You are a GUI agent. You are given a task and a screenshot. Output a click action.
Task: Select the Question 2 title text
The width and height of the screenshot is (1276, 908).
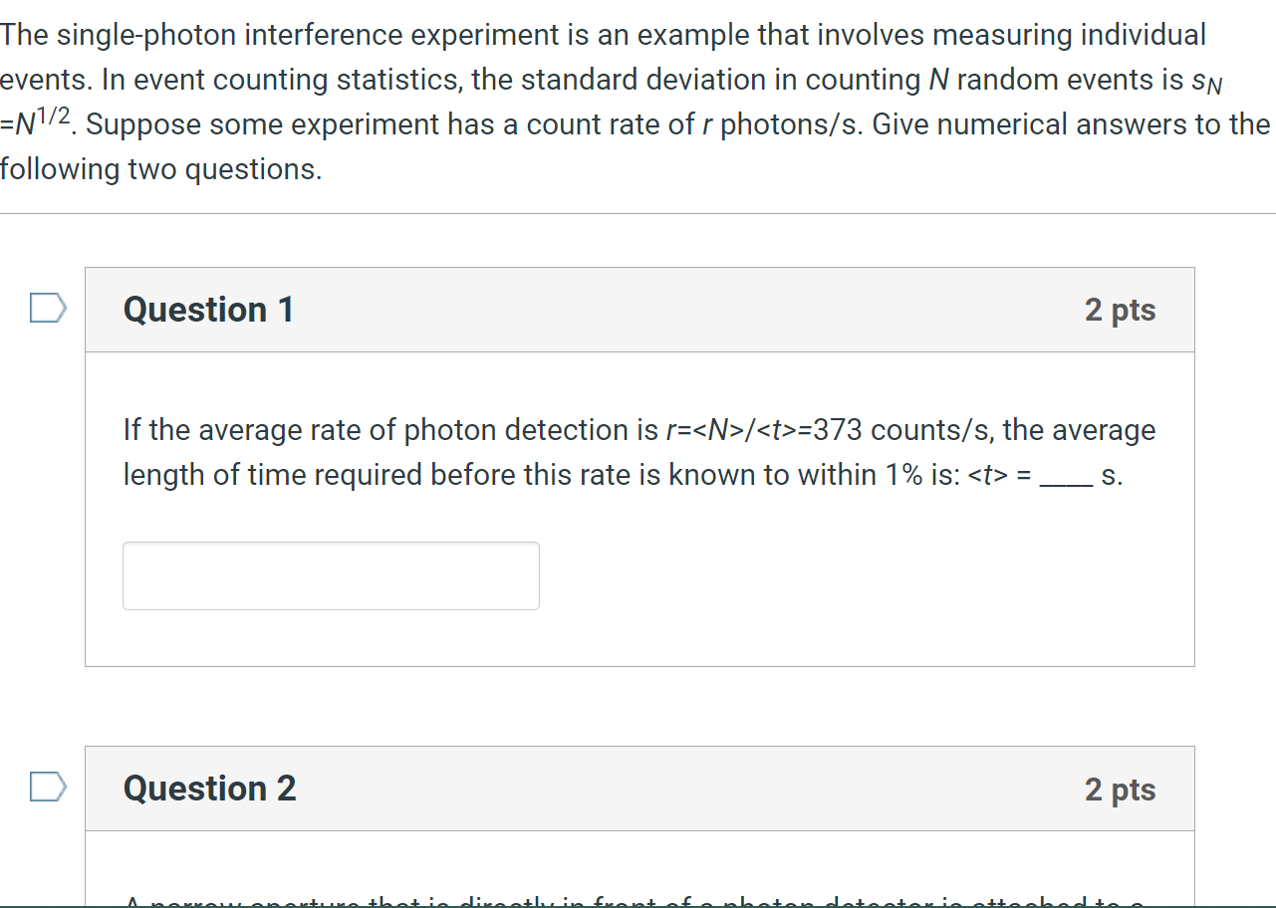click(208, 788)
